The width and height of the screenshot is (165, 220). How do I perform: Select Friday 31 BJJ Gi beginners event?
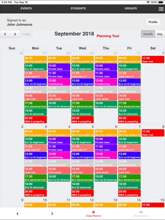tap(129, 67)
